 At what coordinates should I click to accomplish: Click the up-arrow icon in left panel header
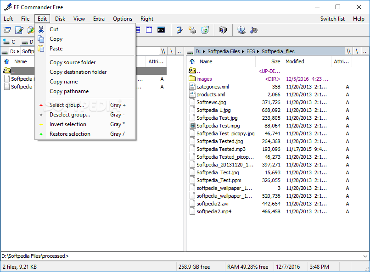point(7,61)
